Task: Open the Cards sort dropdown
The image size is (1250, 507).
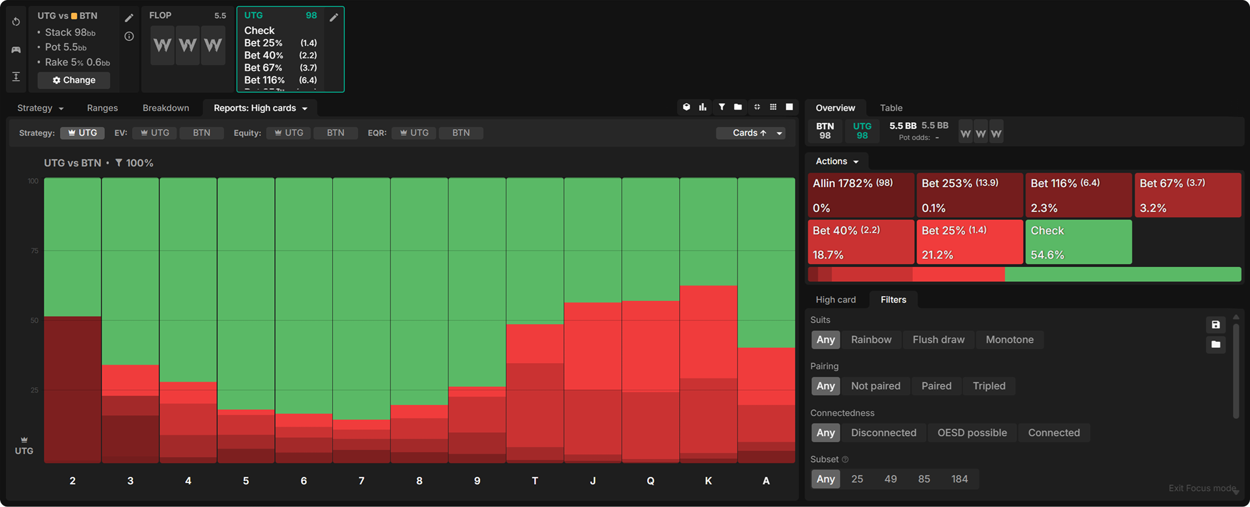Action: [751, 133]
